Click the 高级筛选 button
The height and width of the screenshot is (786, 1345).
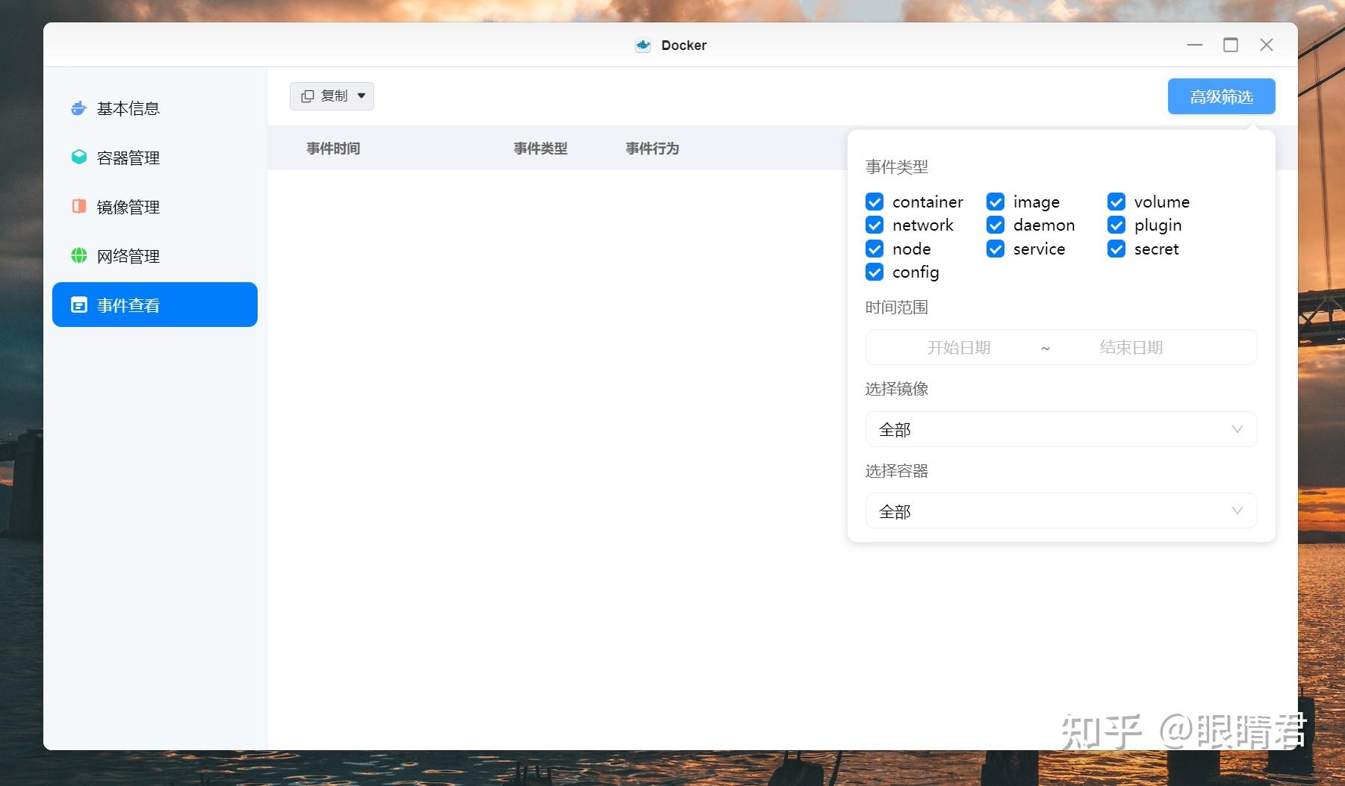point(1220,96)
